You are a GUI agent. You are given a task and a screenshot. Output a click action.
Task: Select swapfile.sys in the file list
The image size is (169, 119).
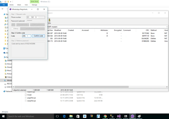[x=31, y=101]
